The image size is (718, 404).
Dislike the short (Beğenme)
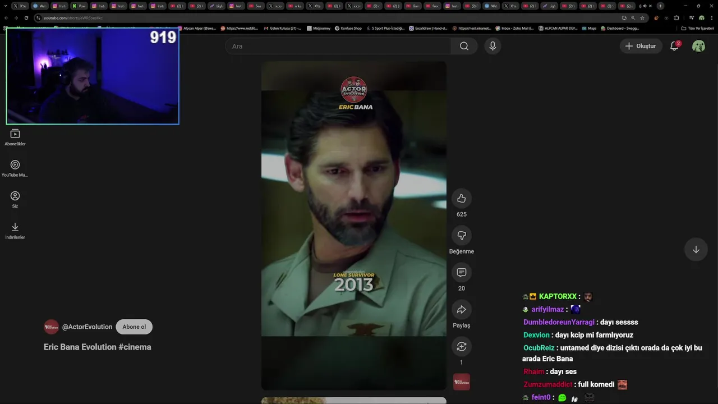tap(462, 235)
